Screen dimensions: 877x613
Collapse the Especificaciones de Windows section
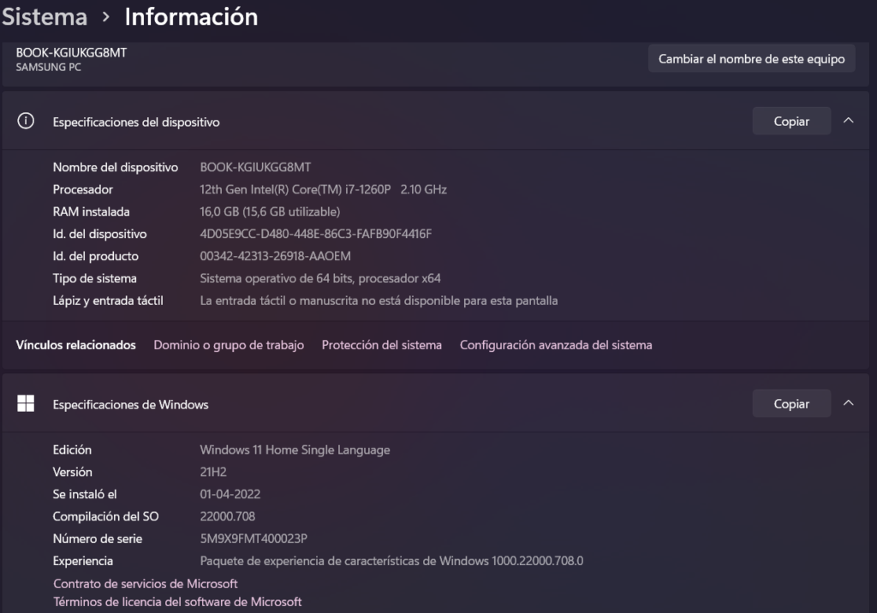coord(848,403)
